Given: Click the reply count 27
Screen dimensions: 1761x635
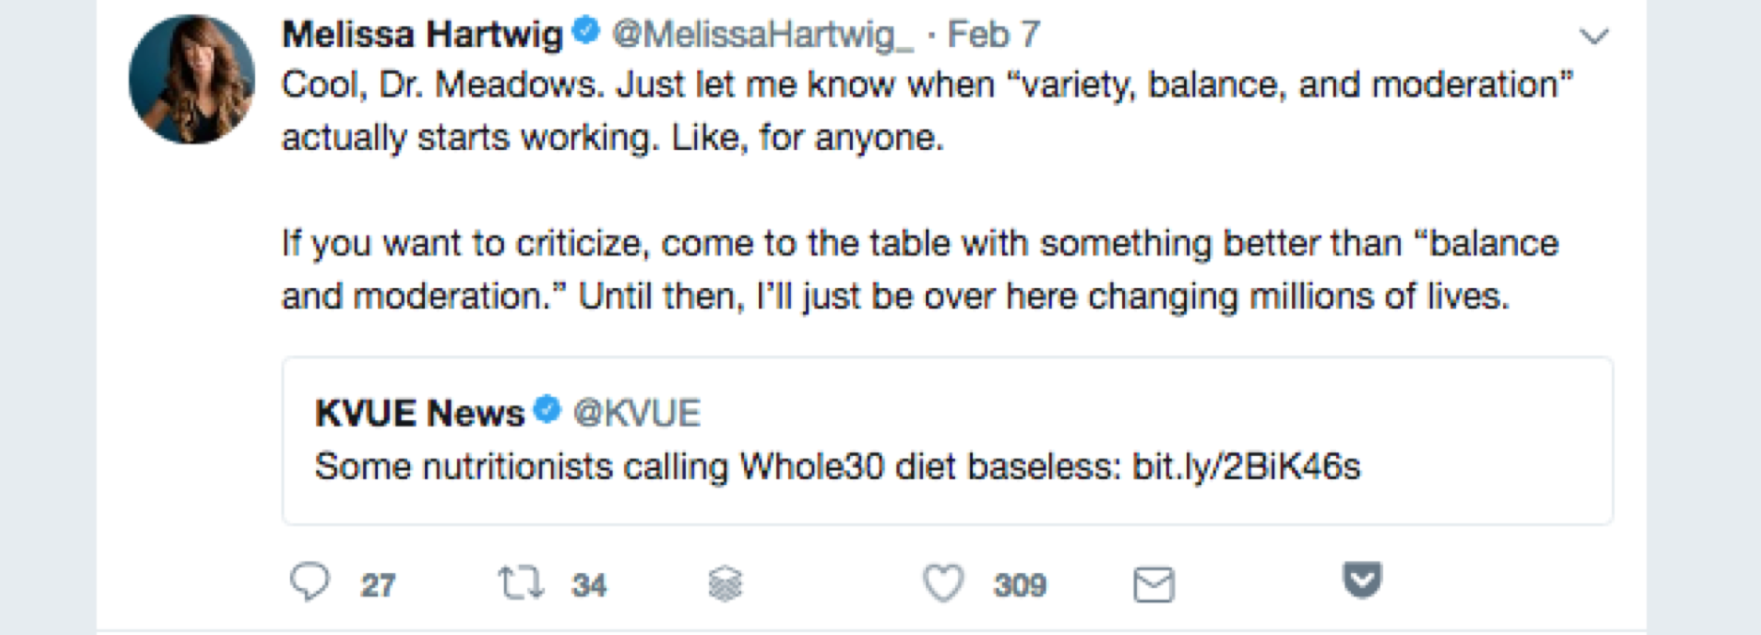Looking at the screenshot, I should tap(378, 585).
